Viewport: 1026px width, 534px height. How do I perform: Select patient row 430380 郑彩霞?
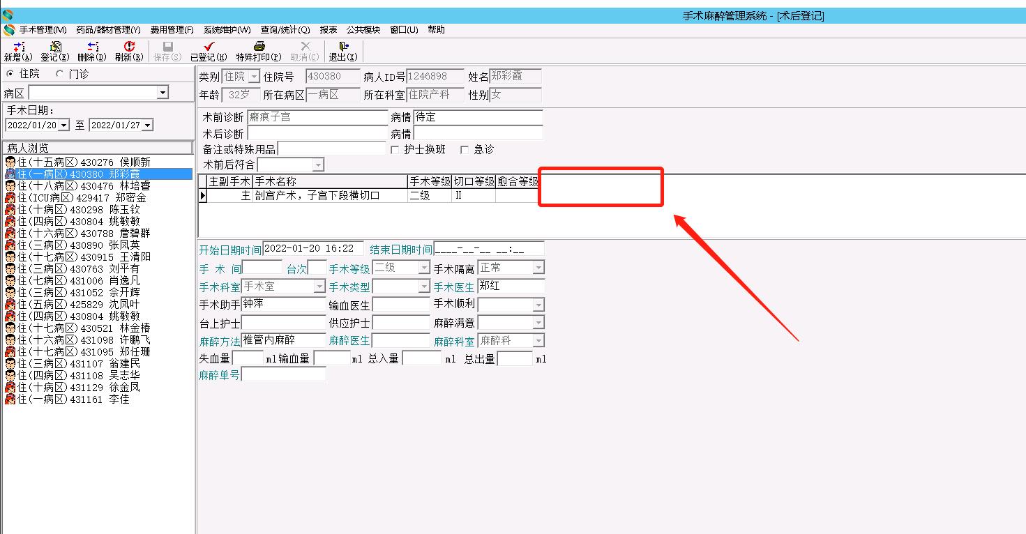[x=98, y=174]
